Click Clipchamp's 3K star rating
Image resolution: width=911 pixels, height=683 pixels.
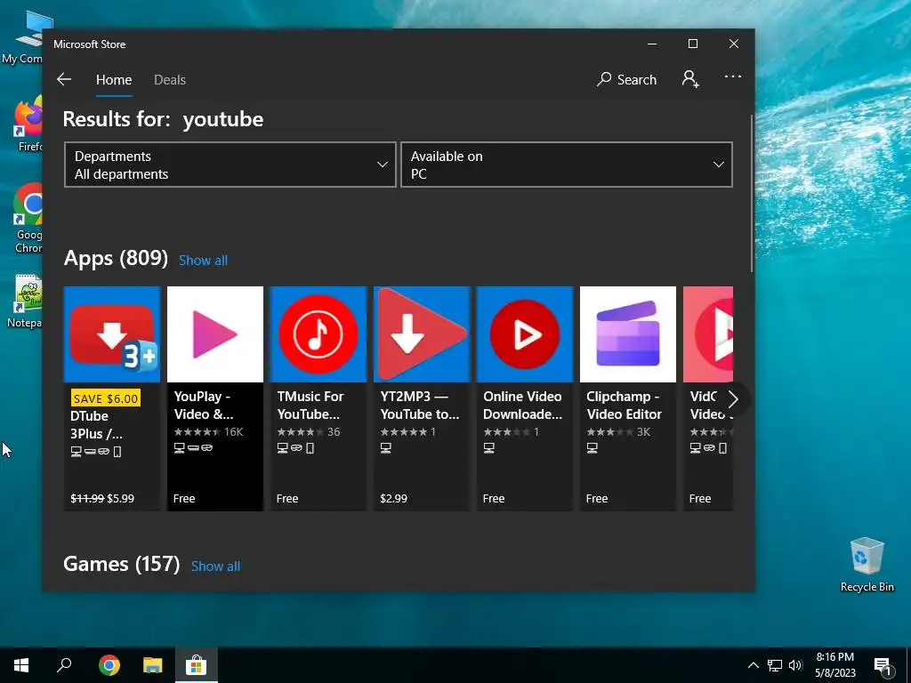618,432
